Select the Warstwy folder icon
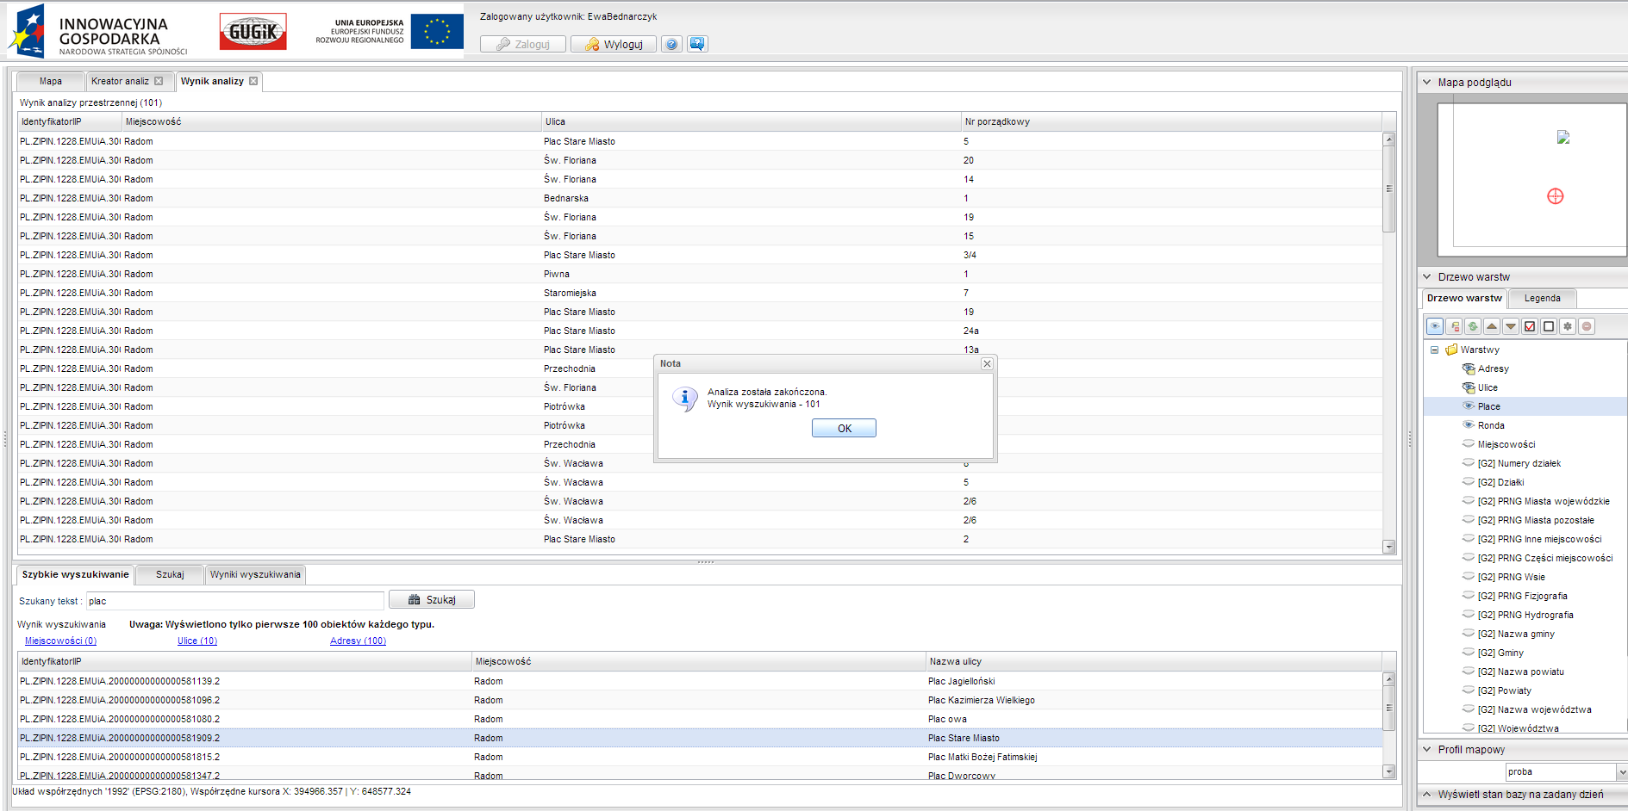The width and height of the screenshot is (1628, 811). (x=1451, y=350)
